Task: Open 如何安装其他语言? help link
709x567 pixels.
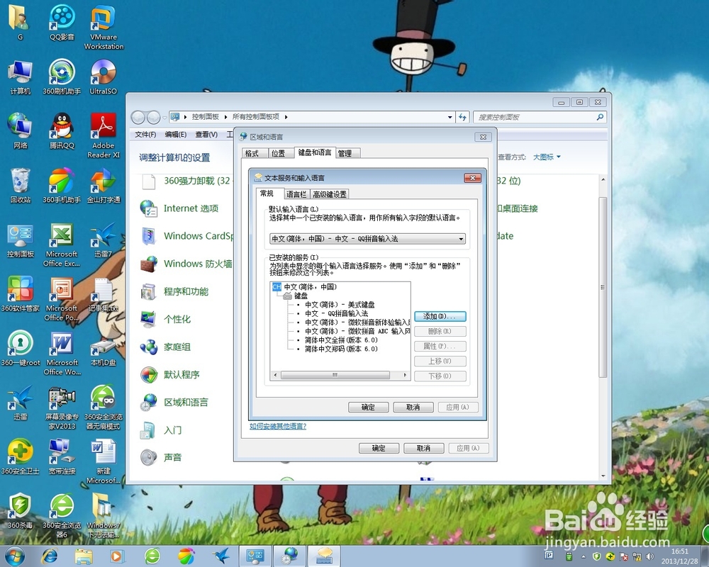Action: pos(278,426)
